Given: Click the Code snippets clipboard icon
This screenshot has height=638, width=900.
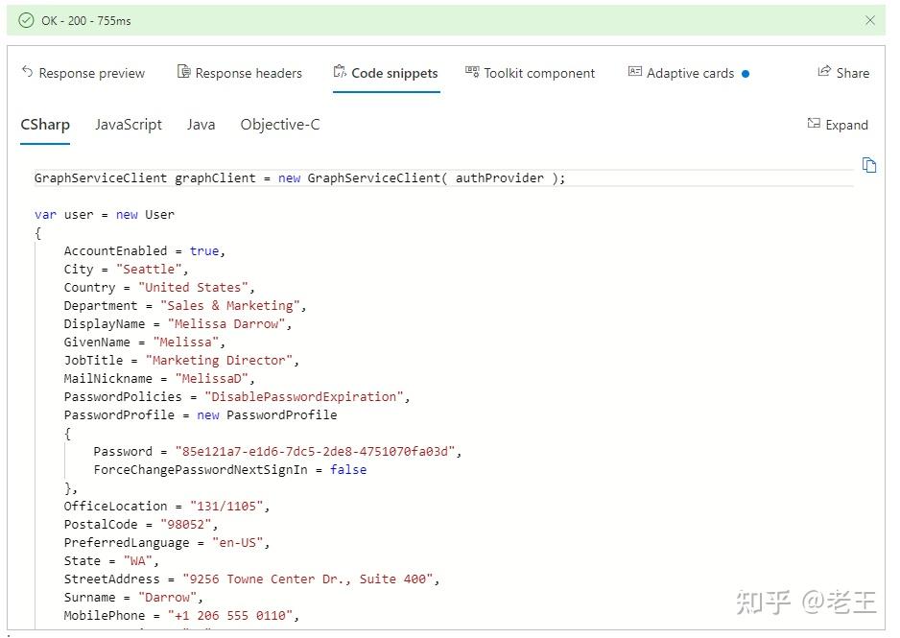Looking at the screenshot, I should [x=340, y=72].
